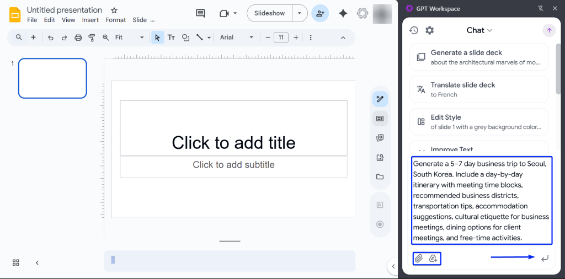Open the Arial font dropdown
The height and width of the screenshot is (279, 565).
click(237, 37)
